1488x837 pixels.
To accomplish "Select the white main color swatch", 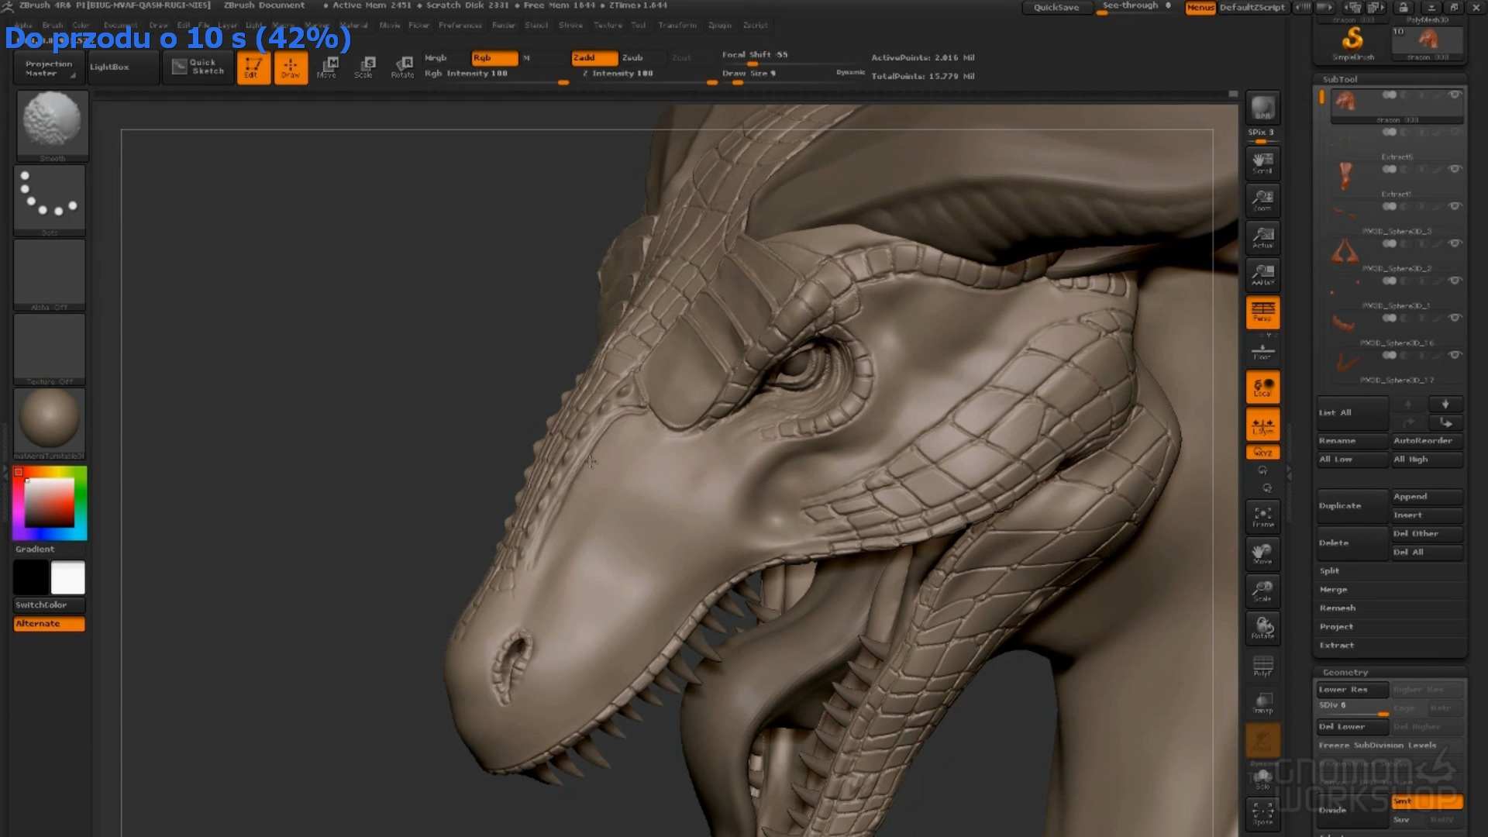I will coord(68,577).
